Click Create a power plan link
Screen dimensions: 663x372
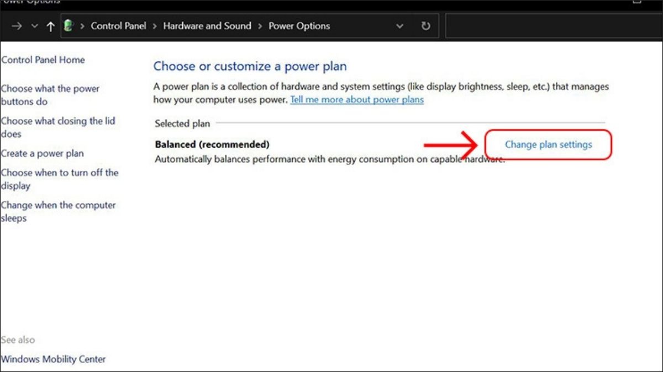coord(43,153)
